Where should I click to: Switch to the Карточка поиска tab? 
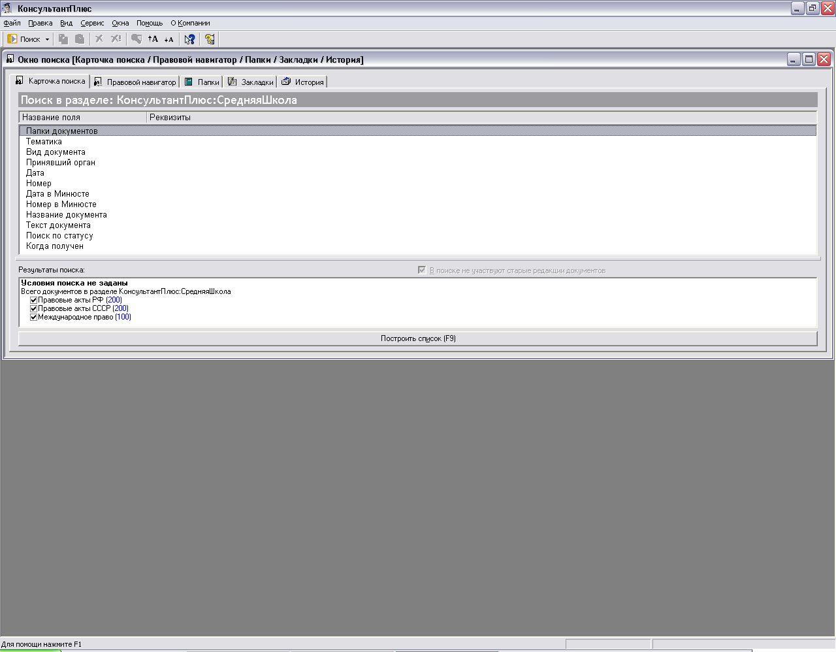coord(51,81)
